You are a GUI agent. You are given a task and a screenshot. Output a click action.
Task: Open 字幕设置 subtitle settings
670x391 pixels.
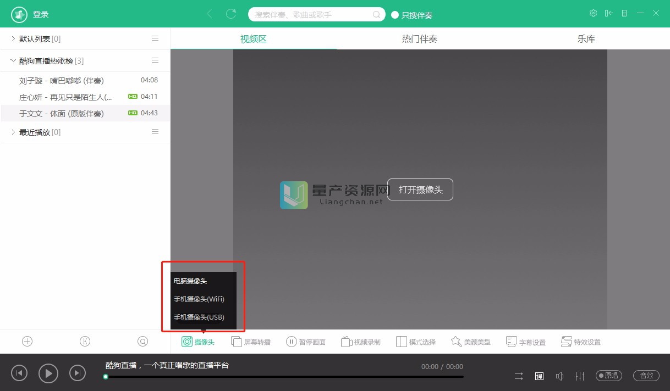click(526, 342)
